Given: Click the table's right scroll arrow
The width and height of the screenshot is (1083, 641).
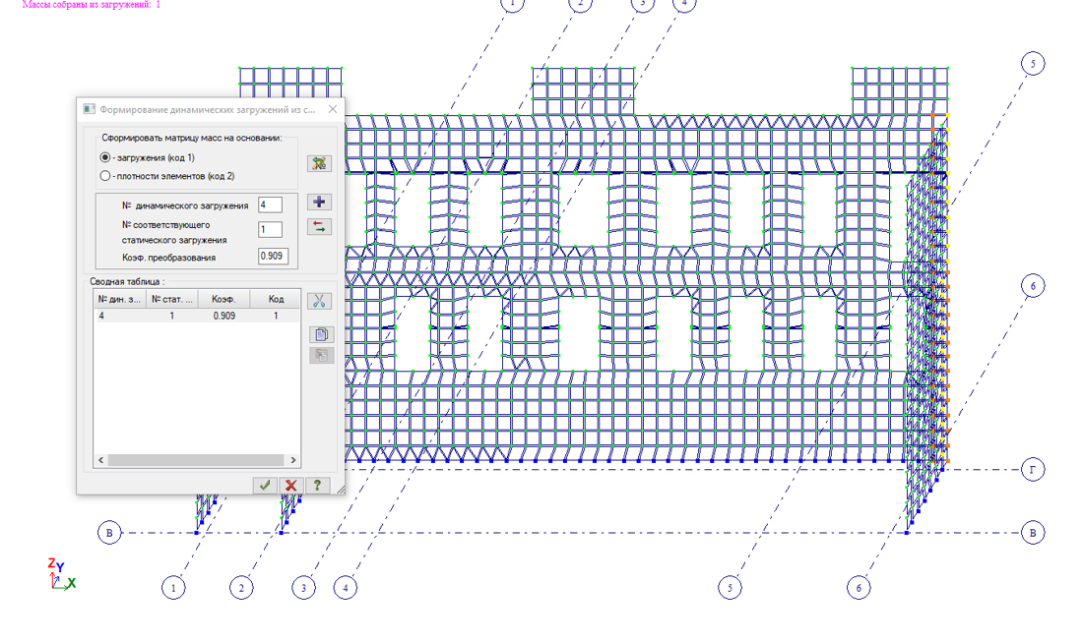Looking at the screenshot, I should (292, 460).
